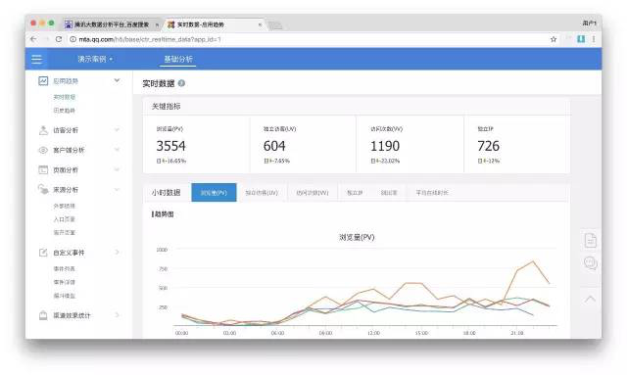Click the 客户端分析 eye icon
Viewport: 627px width, 375px height.
[43, 150]
